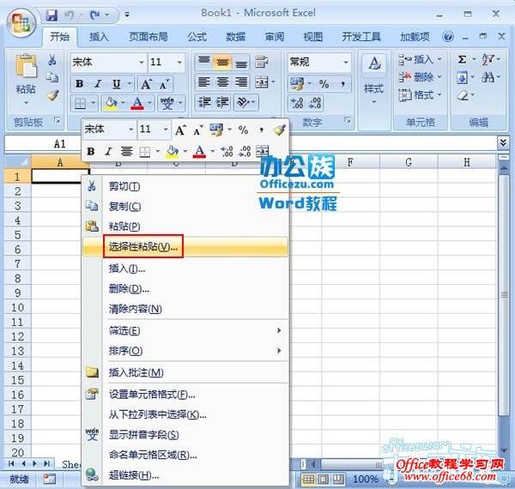
Task: Toggle ribbon Bold formatting
Action: pyautogui.click(x=80, y=84)
